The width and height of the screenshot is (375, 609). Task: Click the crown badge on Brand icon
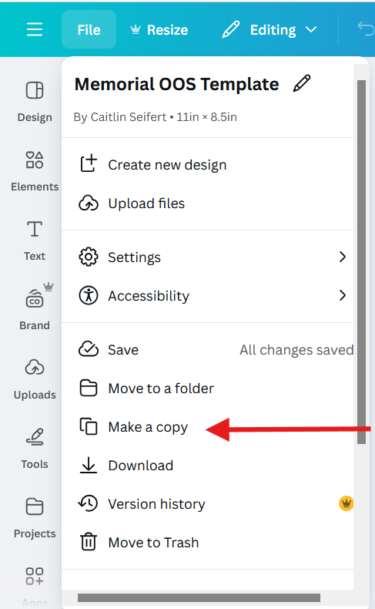tap(48, 287)
